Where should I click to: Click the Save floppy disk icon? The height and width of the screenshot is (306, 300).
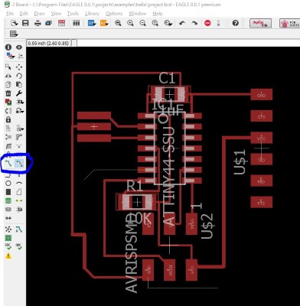pyautogui.click(x=25, y=23)
